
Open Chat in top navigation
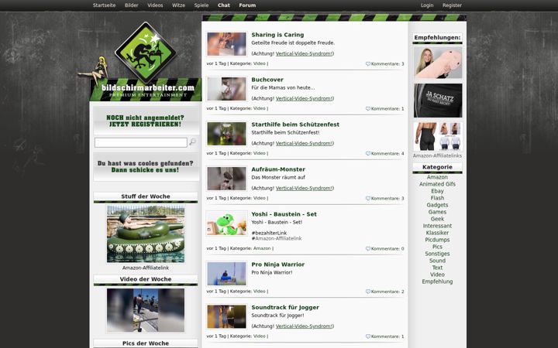tap(224, 5)
